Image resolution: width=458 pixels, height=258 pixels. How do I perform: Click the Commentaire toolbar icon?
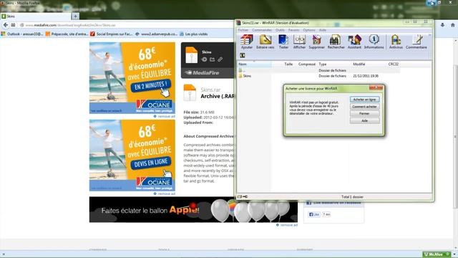[x=416, y=42]
